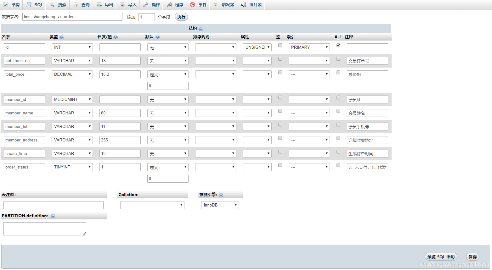Toggle null checkbox for create_time row
Screen dimensions: 492x270
(x=280, y=152)
